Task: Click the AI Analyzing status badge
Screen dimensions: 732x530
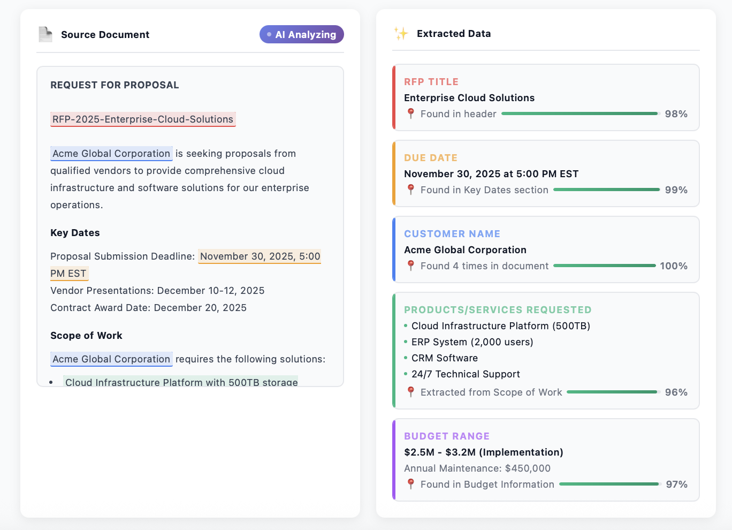Action: pyautogui.click(x=302, y=34)
